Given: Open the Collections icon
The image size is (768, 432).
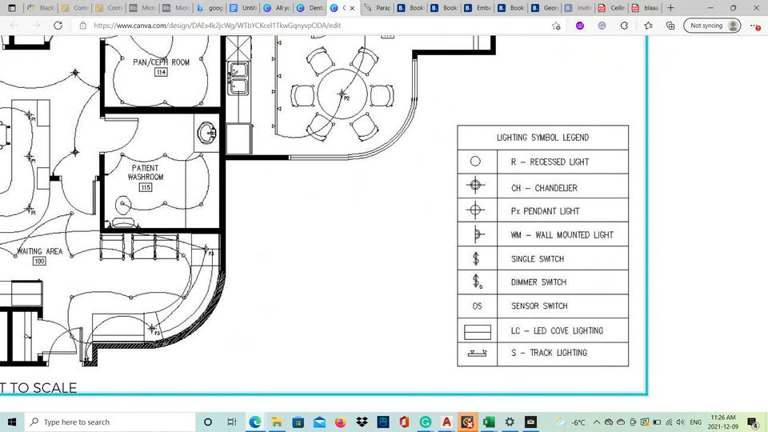Looking at the screenshot, I should (670, 26).
